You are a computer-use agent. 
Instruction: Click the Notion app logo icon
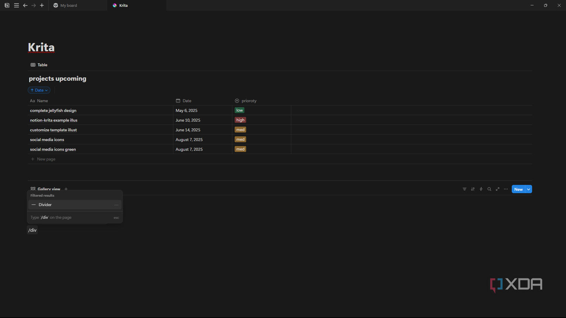click(x=7, y=5)
